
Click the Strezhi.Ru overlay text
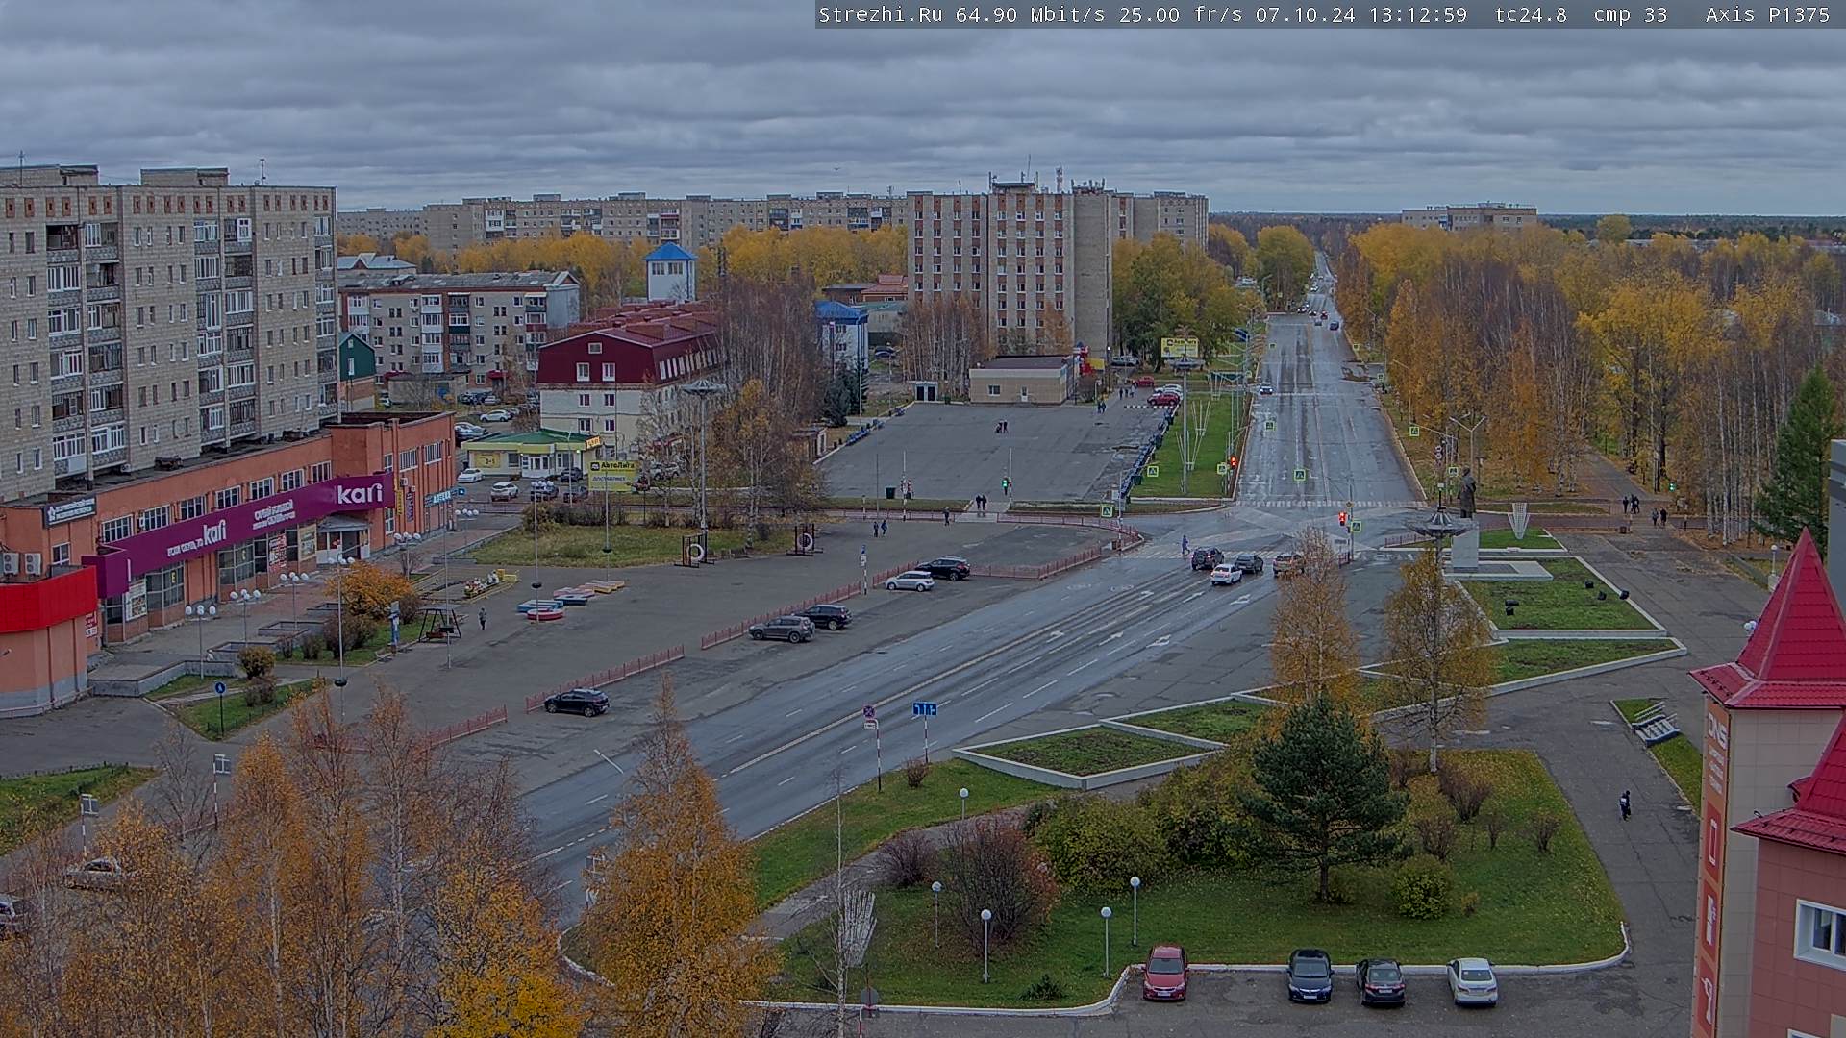pyautogui.click(x=880, y=14)
